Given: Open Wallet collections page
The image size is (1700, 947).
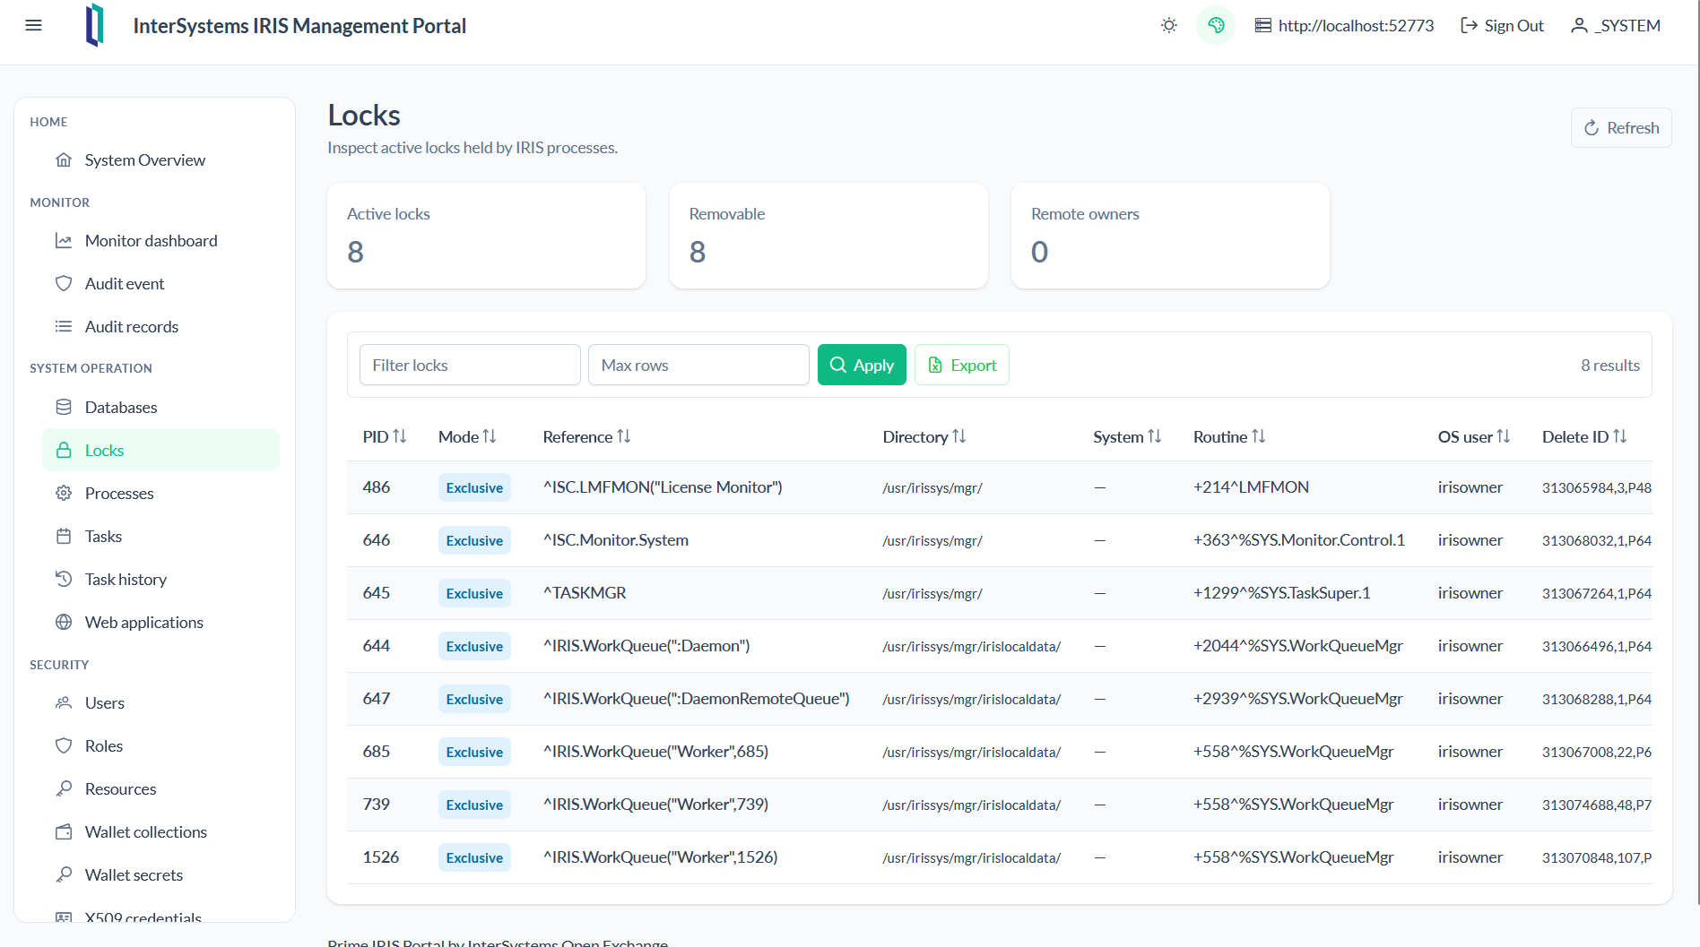Looking at the screenshot, I should (x=160, y=831).
